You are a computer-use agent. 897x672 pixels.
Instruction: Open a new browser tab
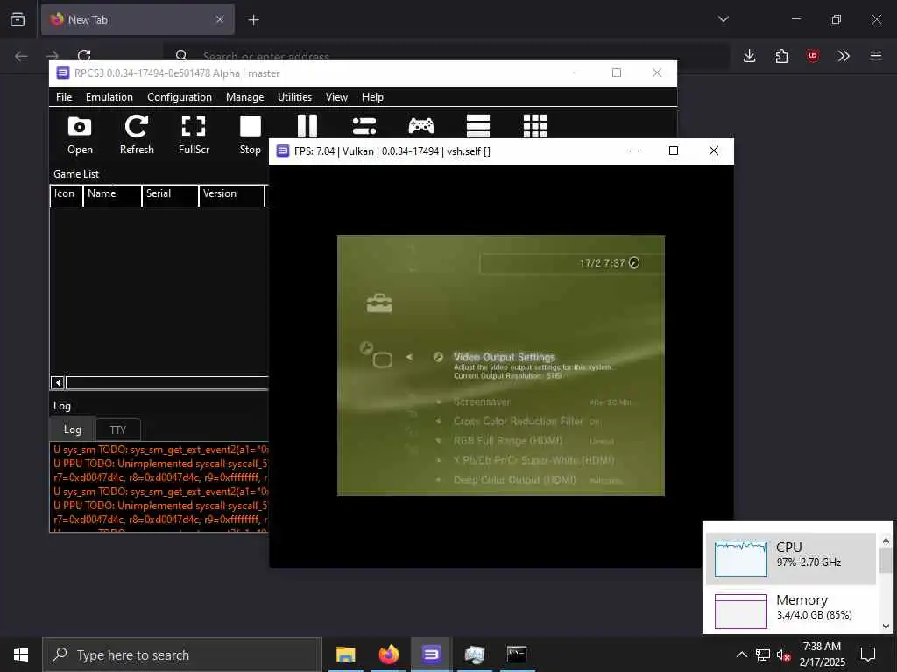coord(253,20)
